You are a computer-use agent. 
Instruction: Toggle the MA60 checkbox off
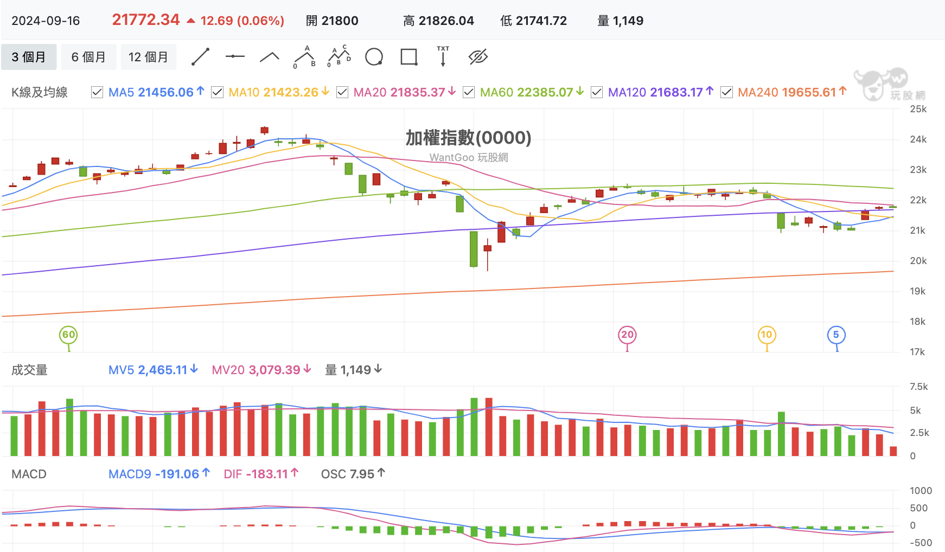pyautogui.click(x=469, y=92)
